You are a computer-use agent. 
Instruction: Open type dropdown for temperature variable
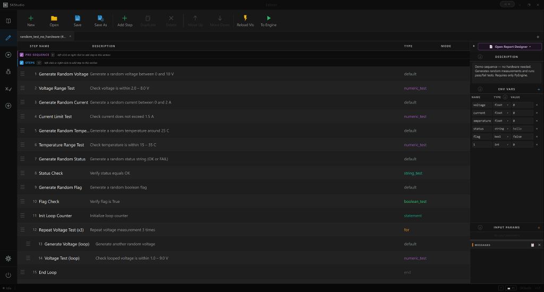click(501, 121)
